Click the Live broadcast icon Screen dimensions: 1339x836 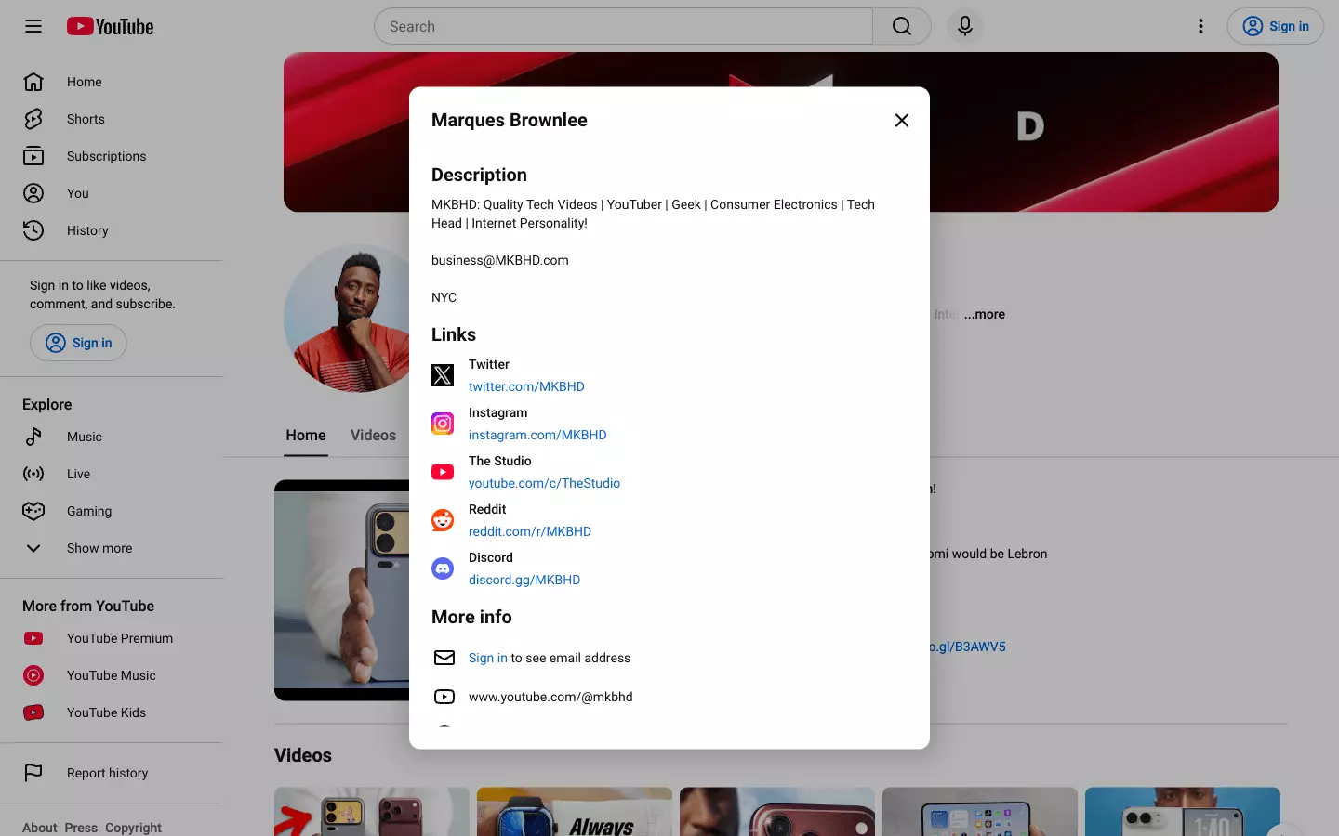[33, 474]
